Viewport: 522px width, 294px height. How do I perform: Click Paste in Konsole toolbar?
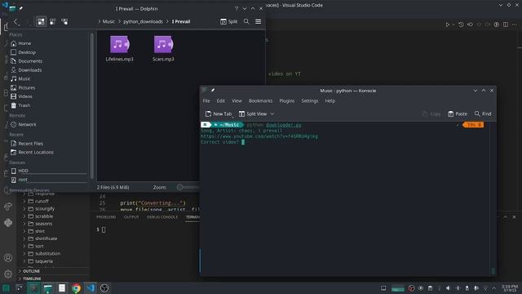tap(458, 114)
